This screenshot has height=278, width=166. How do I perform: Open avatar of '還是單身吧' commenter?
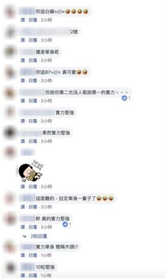(x=10, y=52)
